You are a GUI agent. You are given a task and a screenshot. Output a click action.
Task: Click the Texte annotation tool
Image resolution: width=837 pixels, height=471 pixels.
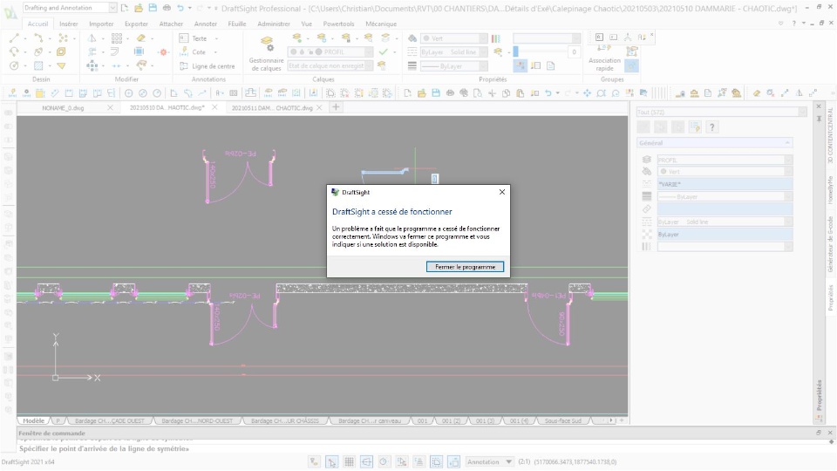(x=194, y=38)
